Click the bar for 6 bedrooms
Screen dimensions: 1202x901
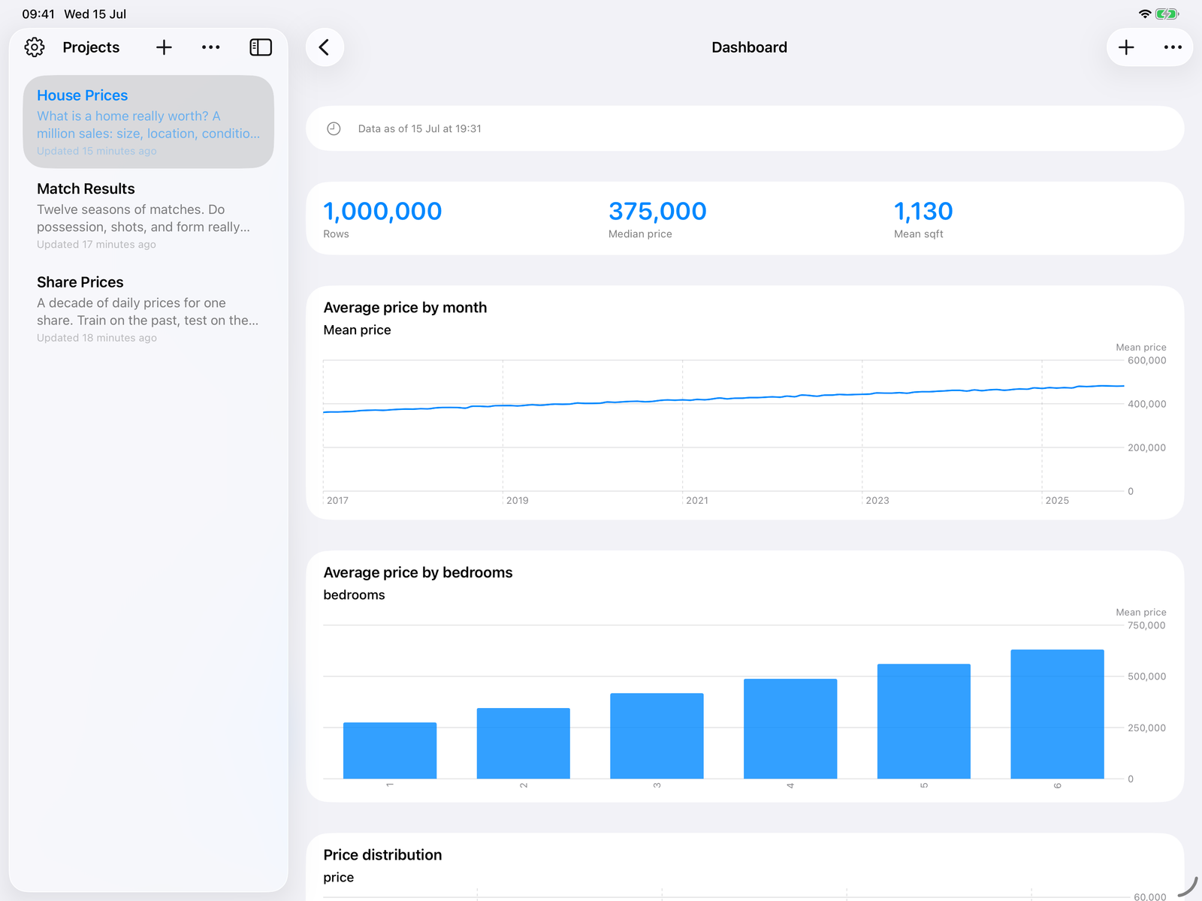tap(1057, 714)
